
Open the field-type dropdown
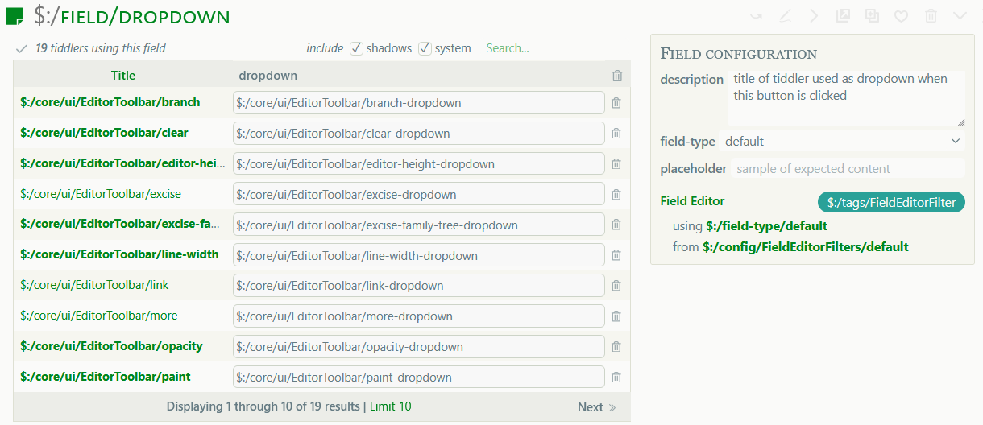[x=842, y=141]
